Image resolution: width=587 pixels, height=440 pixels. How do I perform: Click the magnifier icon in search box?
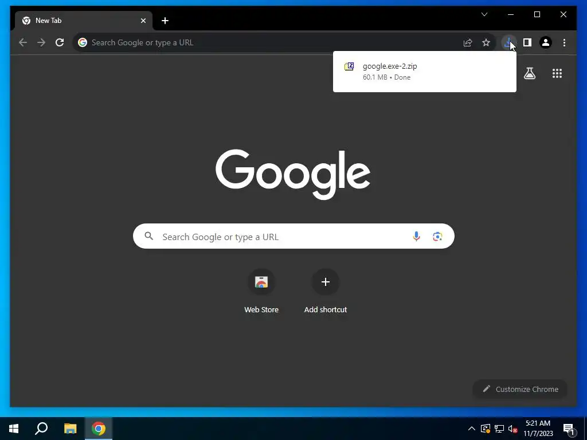pyautogui.click(x=149, y=236)
